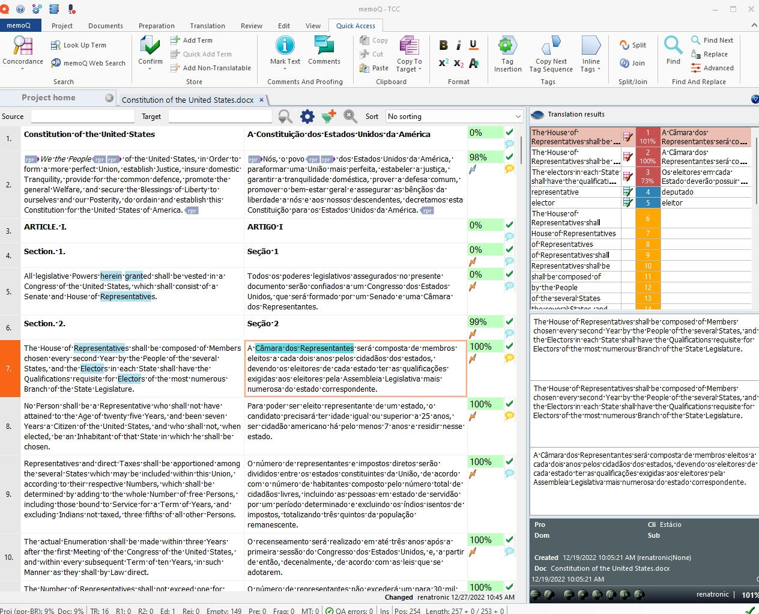Open the Project home tab
This screenshot has width=759, height=614.
(x=49, y=98)
